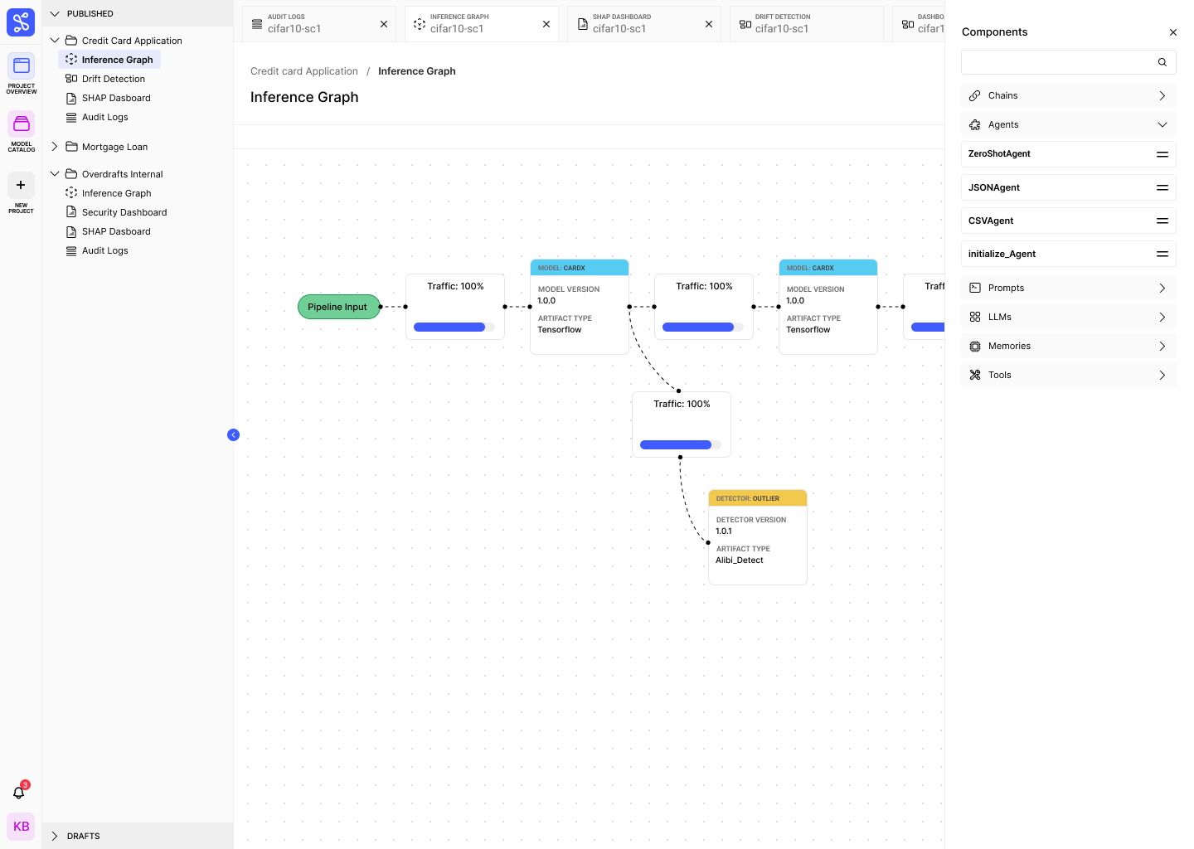The width and height of the screenshot is (1194, 849).
Task: Expand the Tools section chevron
Action: pos(1162,375)
